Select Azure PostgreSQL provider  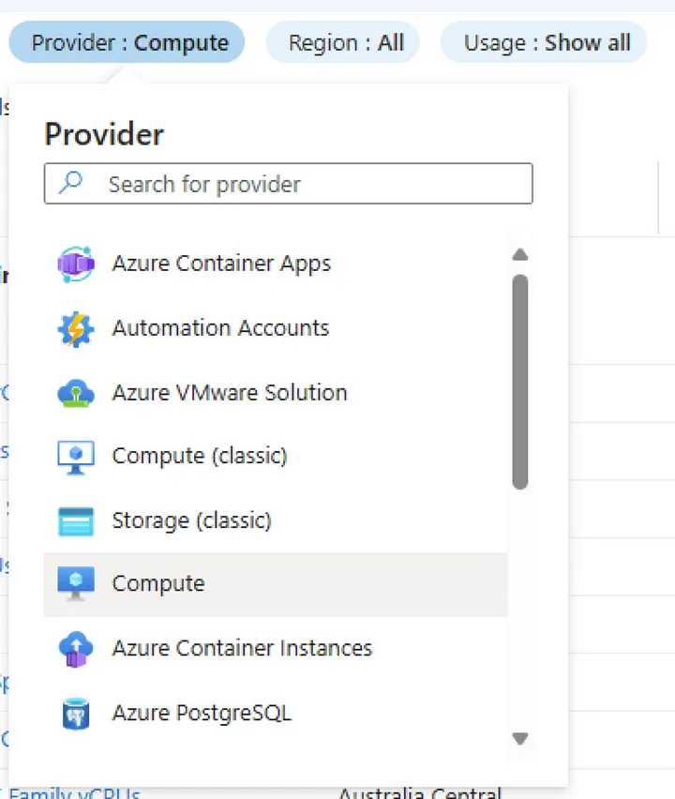pos(276,713)
